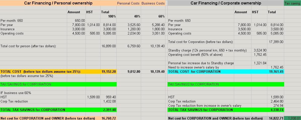
Task: Select the 'Car Financing / Personal ownership' header cell
Action: [x=58, y=3]
